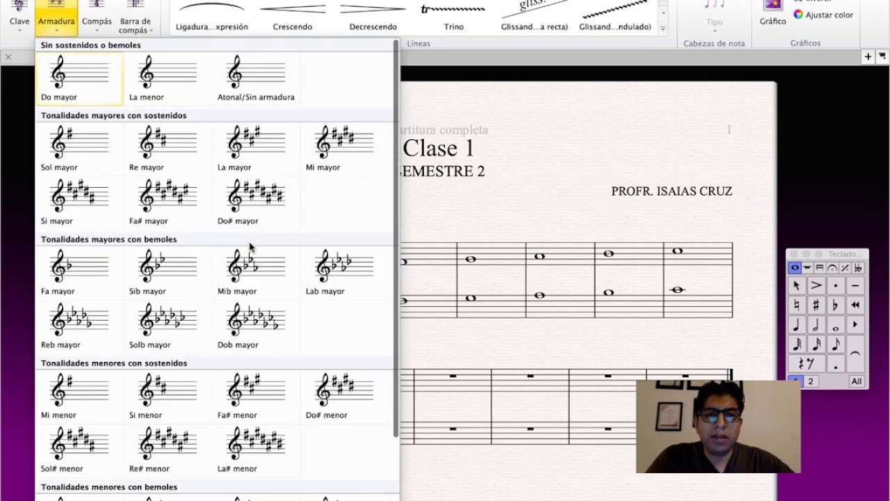Viewport: 890px width, 501px height.
Task: Open the Clave dropdown
Action: [x=19, y=17]
